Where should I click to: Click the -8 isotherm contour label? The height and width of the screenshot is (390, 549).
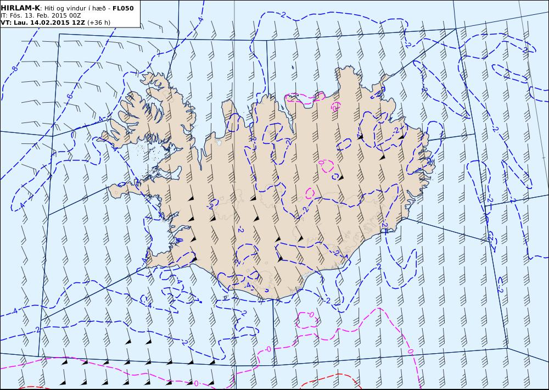click(x=14, y=69)
